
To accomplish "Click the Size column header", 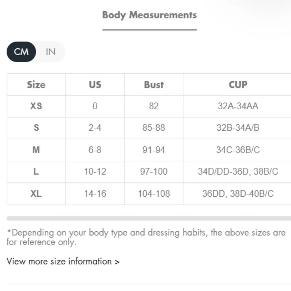I will (36, 85).
